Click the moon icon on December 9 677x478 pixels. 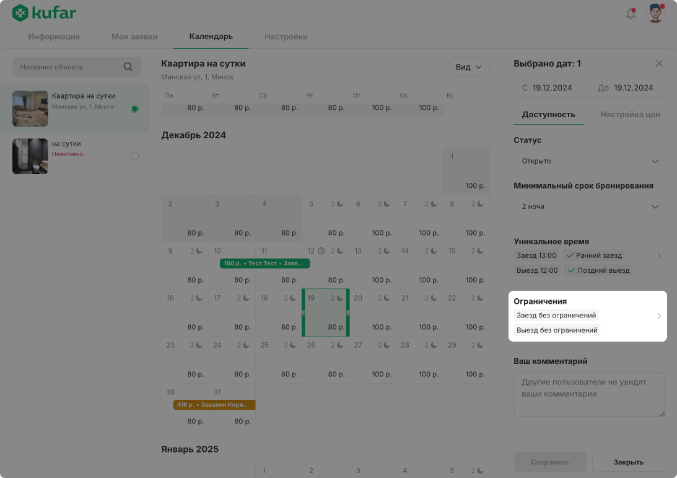point(199,250)
